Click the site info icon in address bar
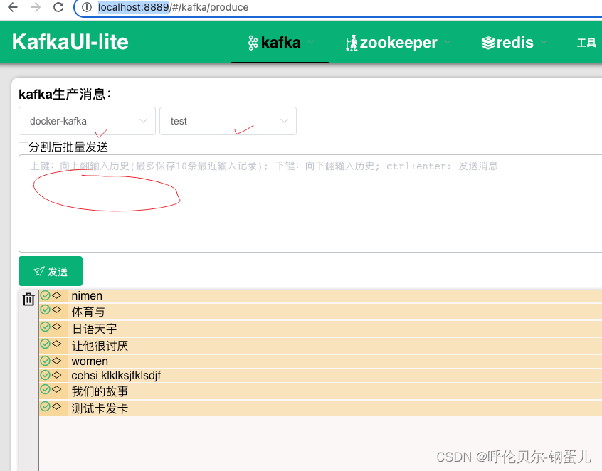Viewport: 602px width, 471px height. tap(87, 7)
